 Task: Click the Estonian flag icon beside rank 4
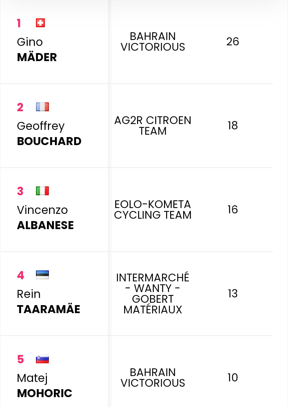pos(42,275)
